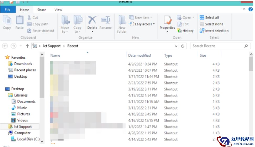This screenshot has width=255, height=147.
Task: Go back with the Back arrow
Action: (x=5, y=46)
